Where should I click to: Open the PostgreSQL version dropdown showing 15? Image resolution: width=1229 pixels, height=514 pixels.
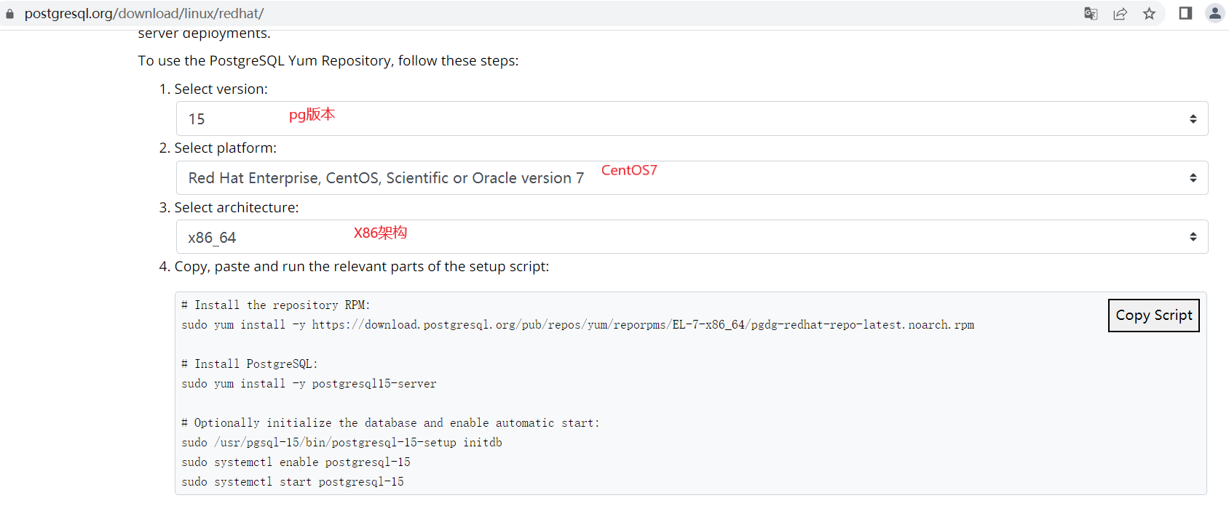[x=692, y=119]
